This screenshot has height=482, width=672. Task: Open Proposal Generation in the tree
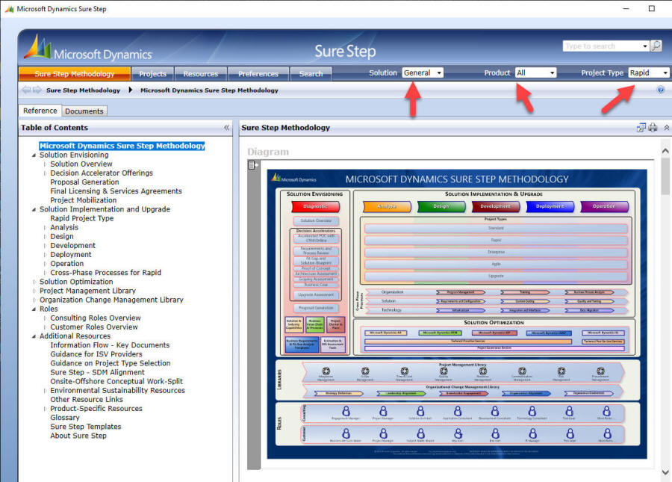coord(84,182)
